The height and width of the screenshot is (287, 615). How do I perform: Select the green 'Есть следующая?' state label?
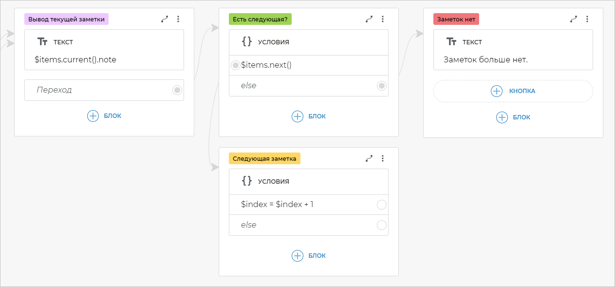pos(260,19)
